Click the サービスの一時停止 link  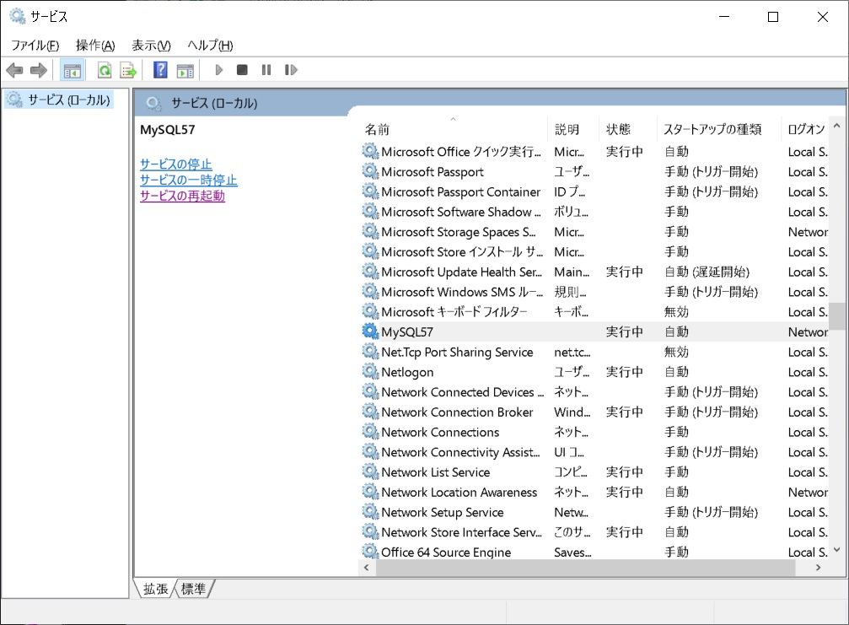tap(188, 180)
